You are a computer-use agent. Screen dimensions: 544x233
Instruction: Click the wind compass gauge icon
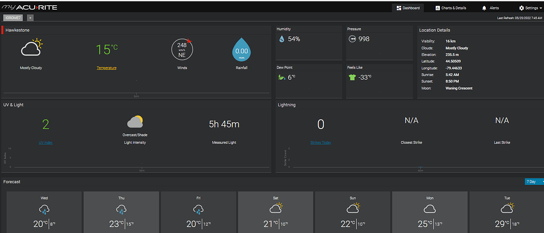pyautogui.click(x=182, y=50)
